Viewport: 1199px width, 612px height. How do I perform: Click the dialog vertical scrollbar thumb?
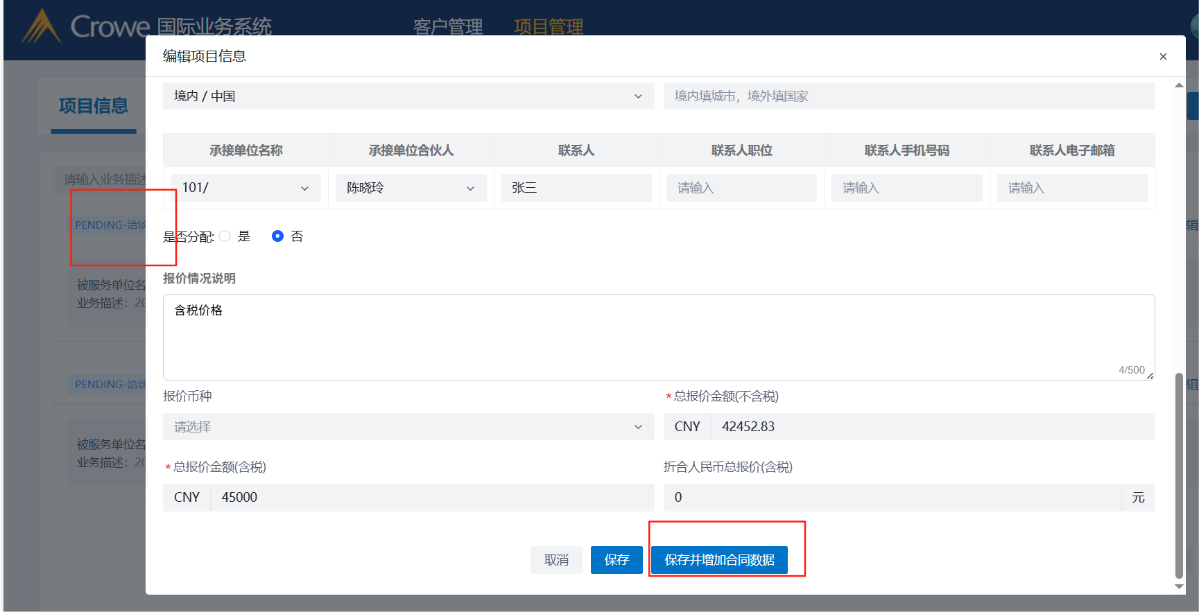point(1179,475)
